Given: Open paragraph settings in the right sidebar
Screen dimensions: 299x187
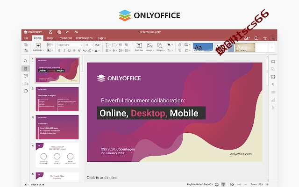Looking at the screenshot, I should pyautogui.click(x=273, y=85).
